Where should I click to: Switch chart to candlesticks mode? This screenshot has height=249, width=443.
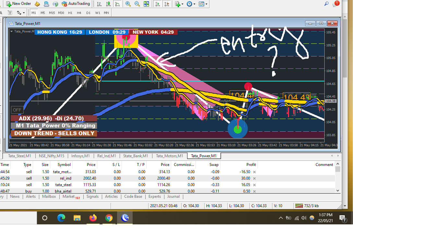[x=108, y=4]
